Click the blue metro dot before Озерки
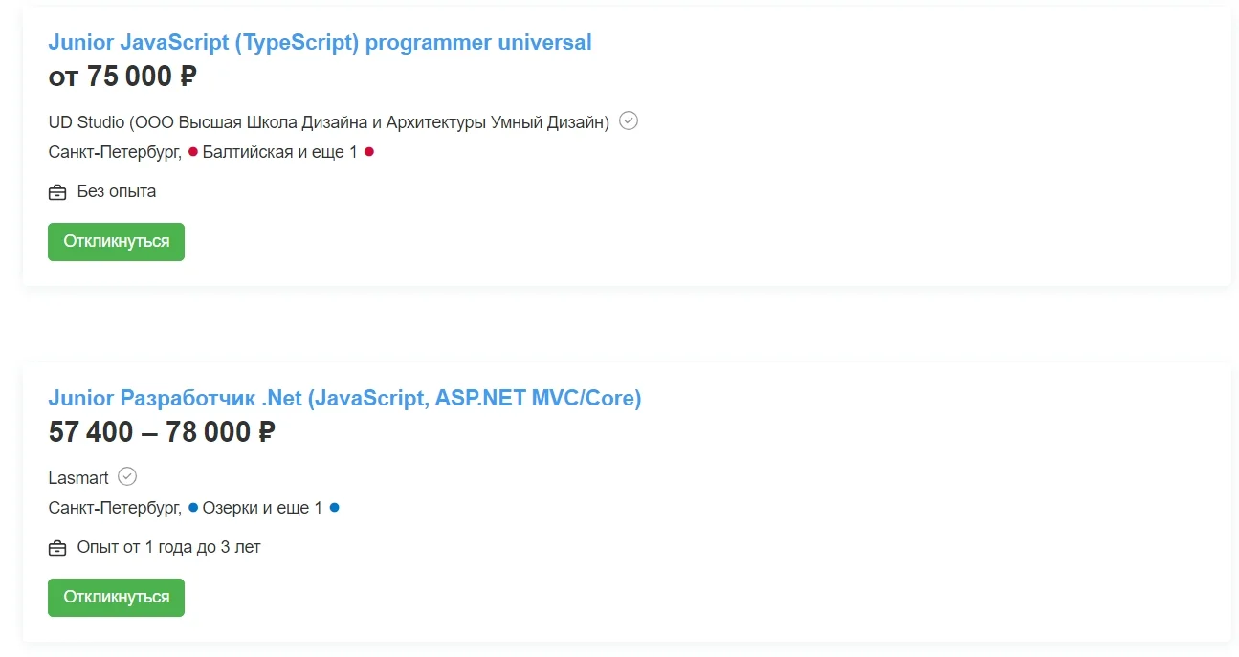Image resolution: width=1239 pixels, height=657 pixels. tap(193, 508)
